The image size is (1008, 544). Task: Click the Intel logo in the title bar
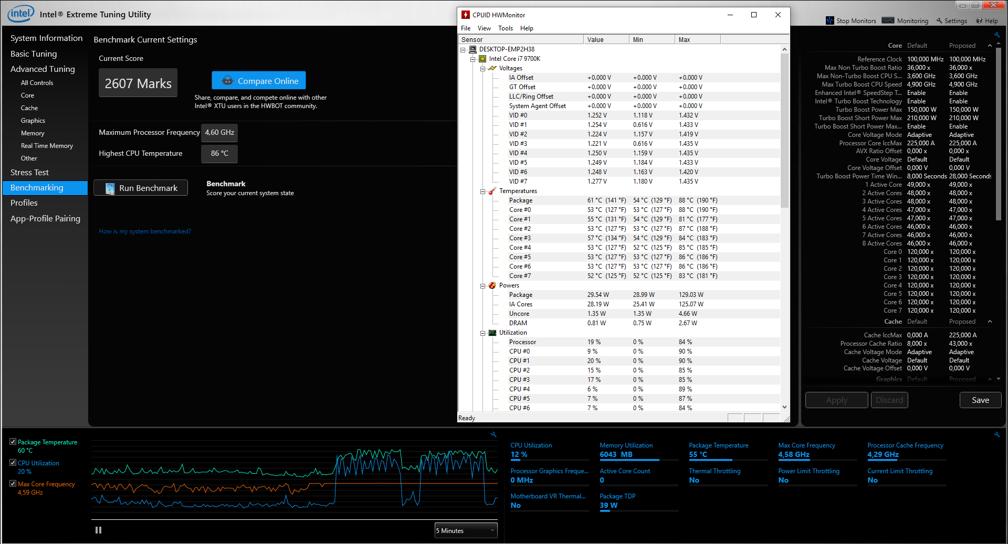pos(21,13)
